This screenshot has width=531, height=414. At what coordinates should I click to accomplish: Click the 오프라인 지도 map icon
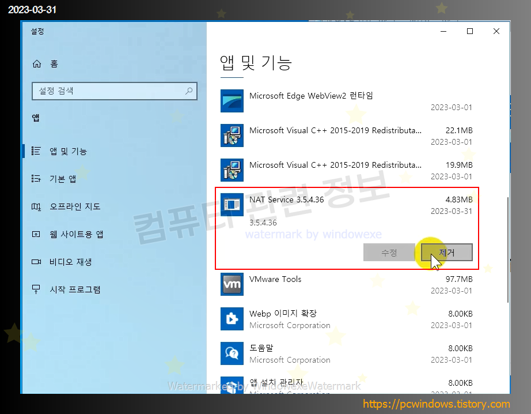[x=36, y=206]
